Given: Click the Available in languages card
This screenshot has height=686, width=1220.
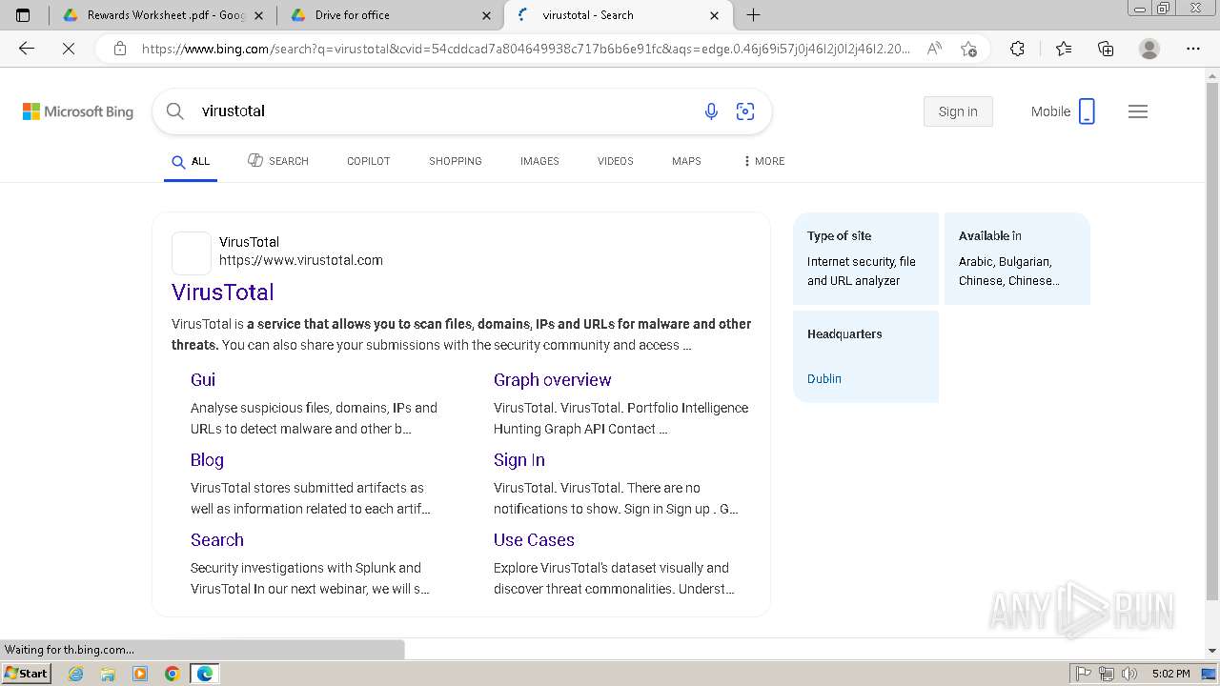Looking at the screenshot, I should pos(1017,258).
